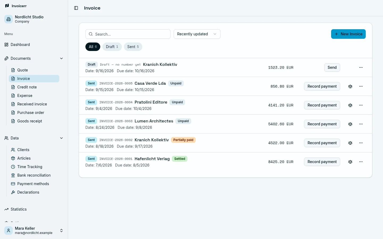Open Bank reconciliation
The width and height of the screenshot is (383, 239).
click(x=34, y=175)
